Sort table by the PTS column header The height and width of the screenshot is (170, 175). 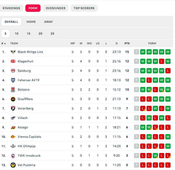127,43
